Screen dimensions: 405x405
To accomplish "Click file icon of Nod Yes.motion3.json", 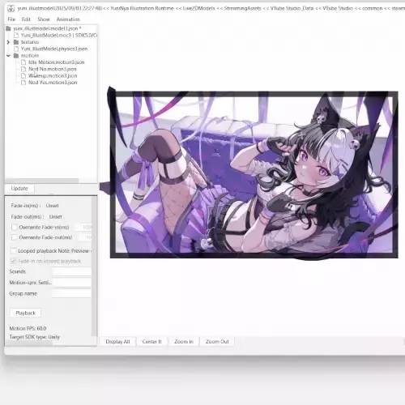I will pos(23,83).
